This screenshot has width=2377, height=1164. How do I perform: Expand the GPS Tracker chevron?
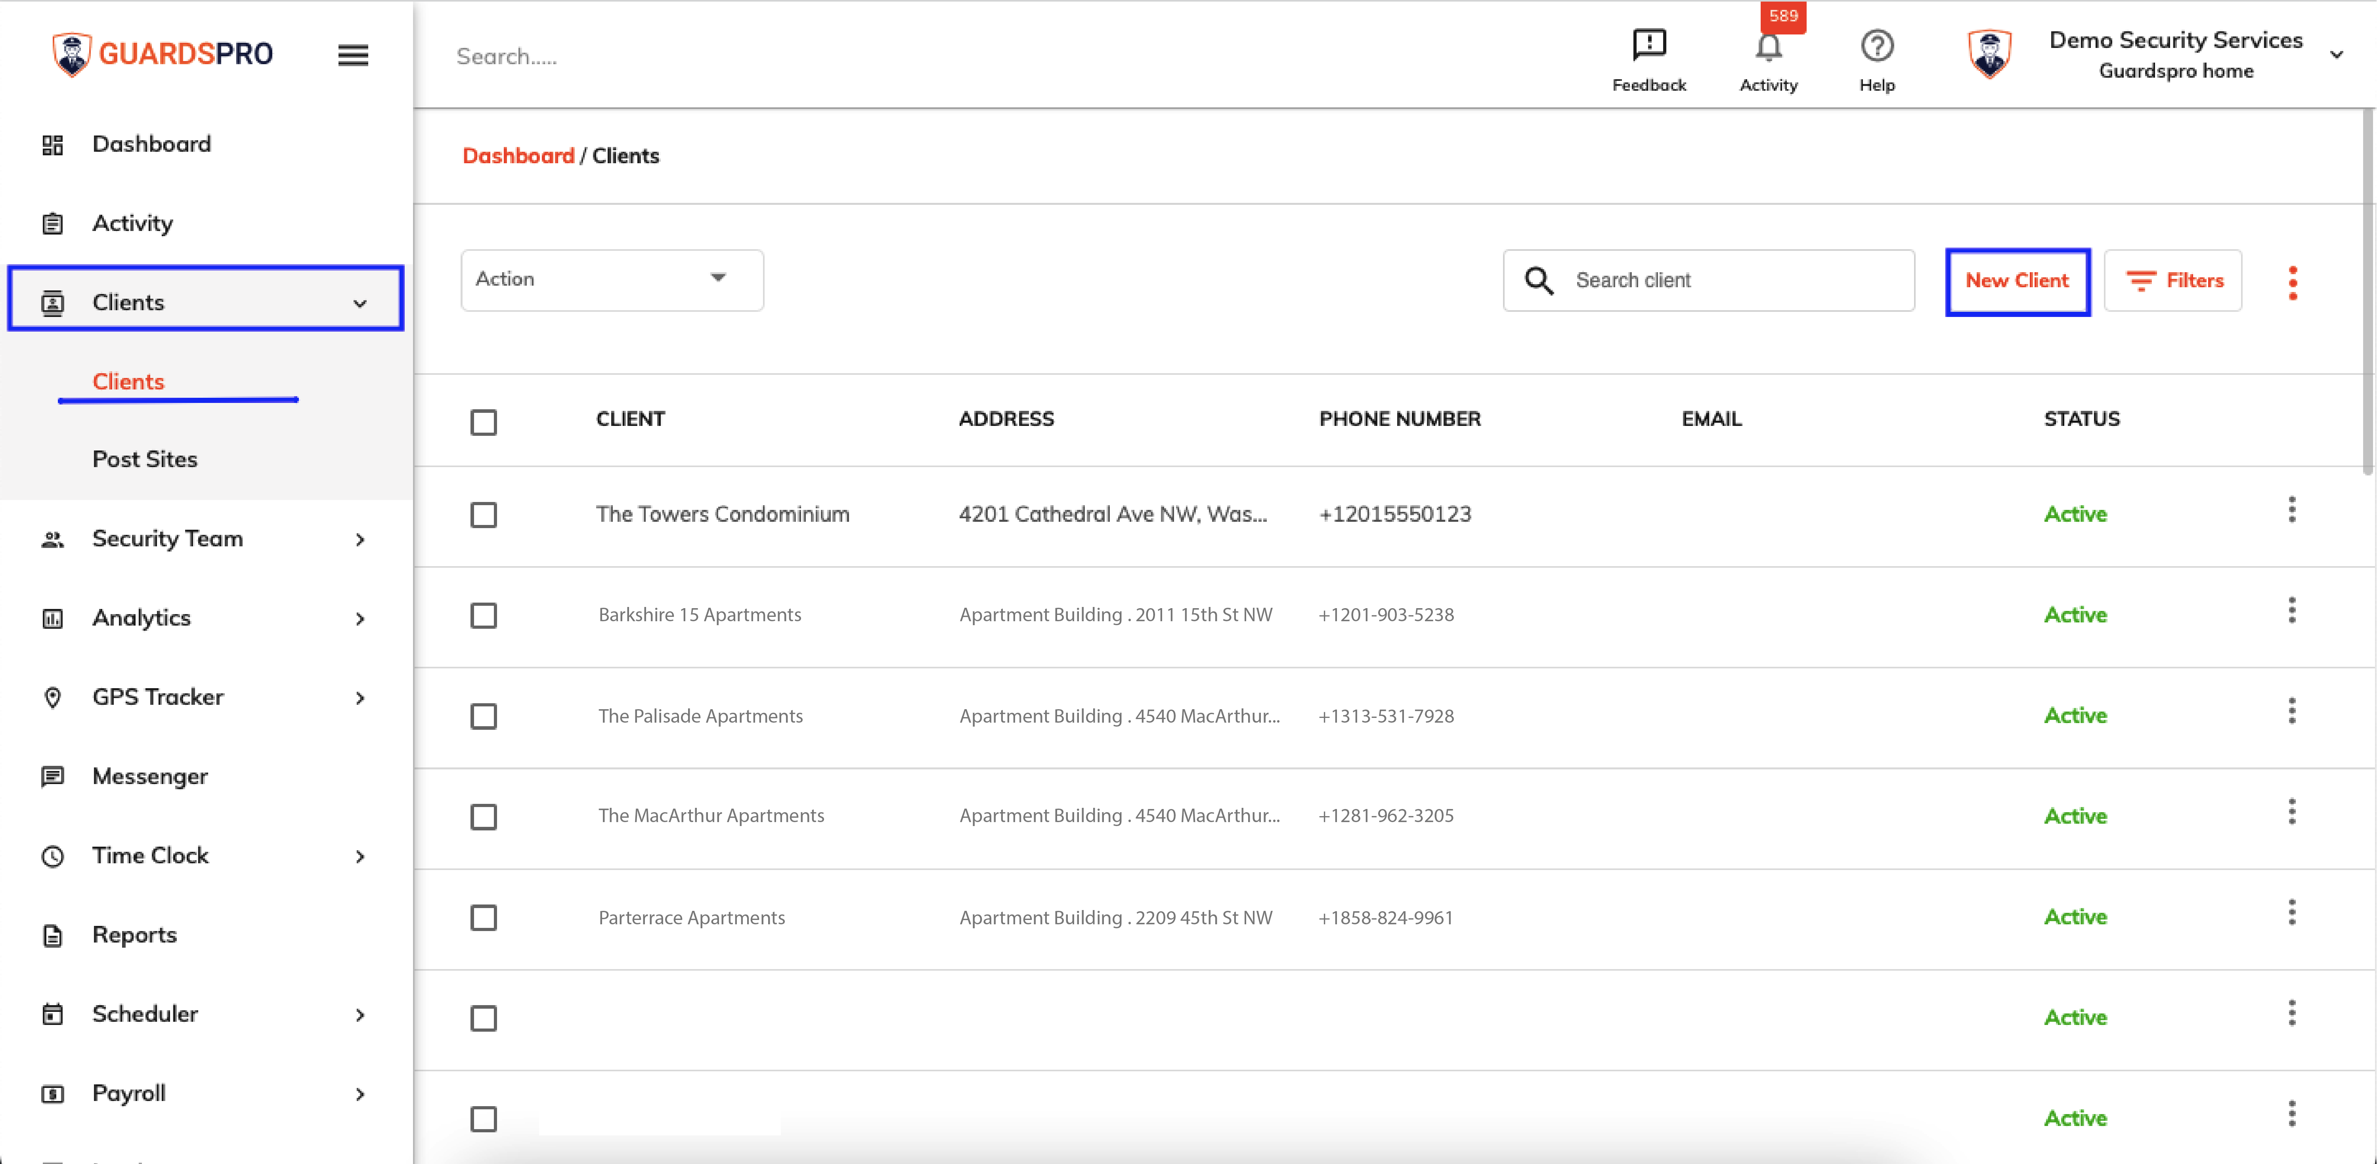[x=360, y=698]
